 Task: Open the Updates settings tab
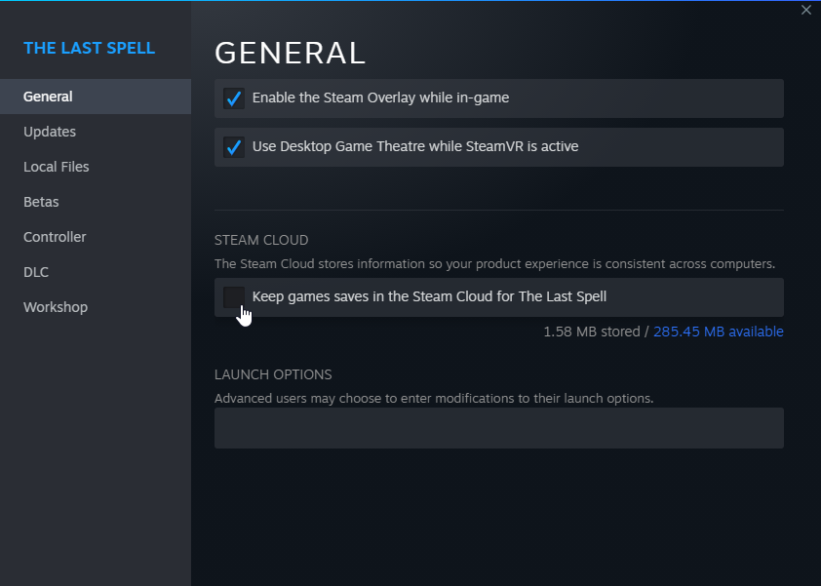point(50,132)
